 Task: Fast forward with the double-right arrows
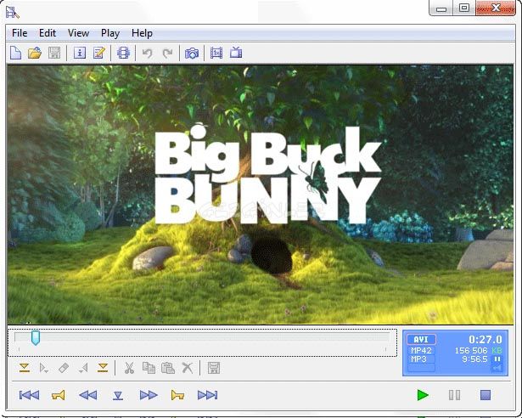[x=149, y=395]
